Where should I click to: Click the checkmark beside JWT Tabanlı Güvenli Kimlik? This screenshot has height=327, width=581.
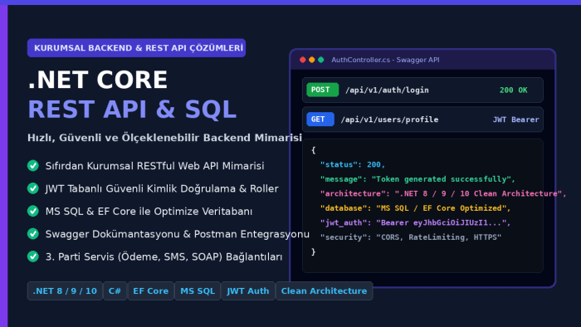(x=33, y=188)
